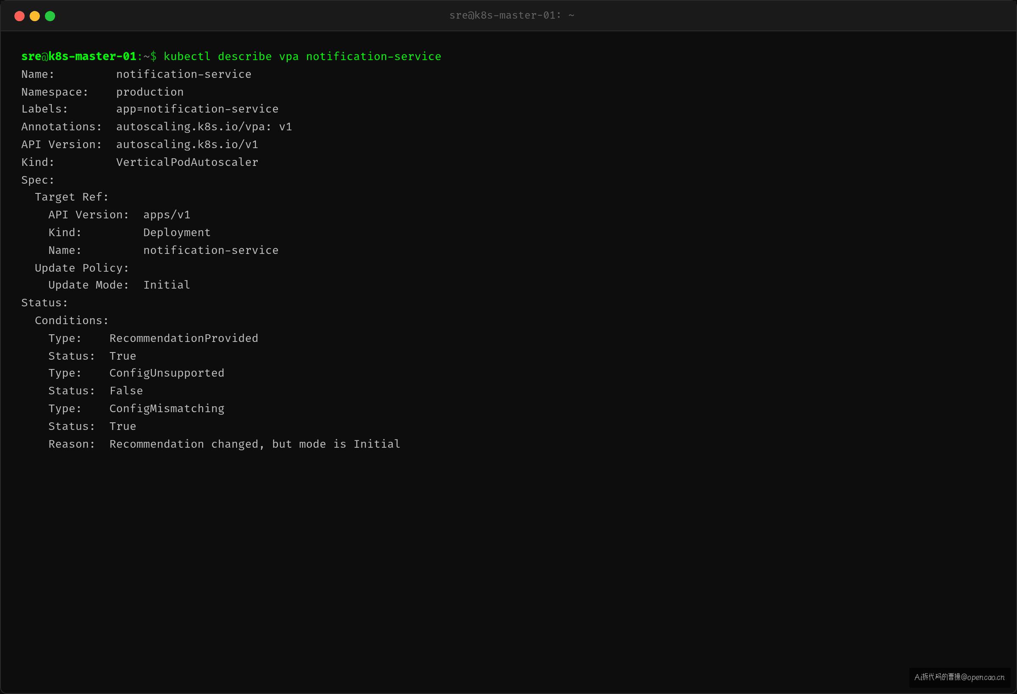
Task: Click the 'True' status under ConfigMismatching
Action: point(123,427)
